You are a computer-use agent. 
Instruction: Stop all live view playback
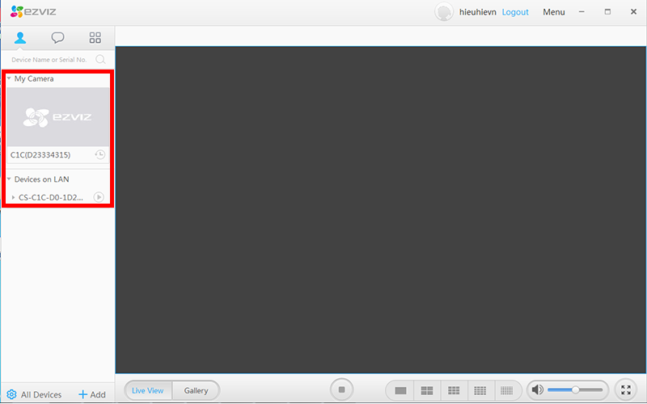click(x=341, y=390)
